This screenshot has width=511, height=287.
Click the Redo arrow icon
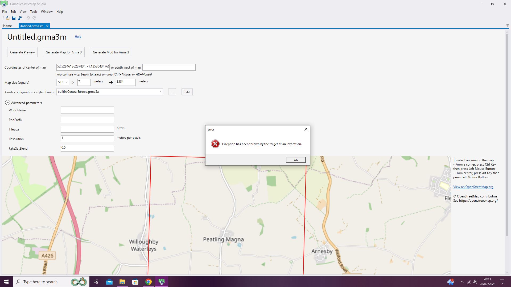[x=34, y=18]
